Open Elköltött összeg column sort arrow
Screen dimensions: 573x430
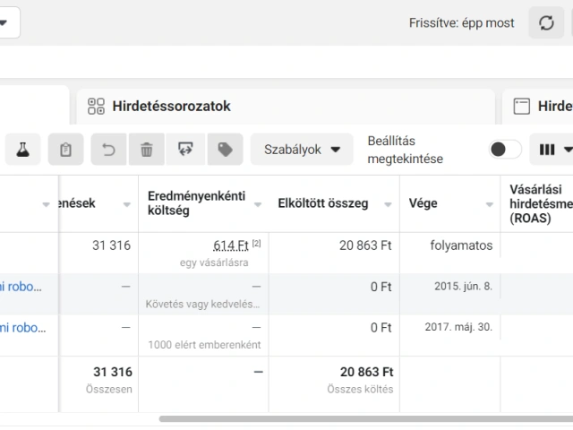389,204
